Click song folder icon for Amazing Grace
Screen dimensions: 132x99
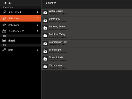45,28
